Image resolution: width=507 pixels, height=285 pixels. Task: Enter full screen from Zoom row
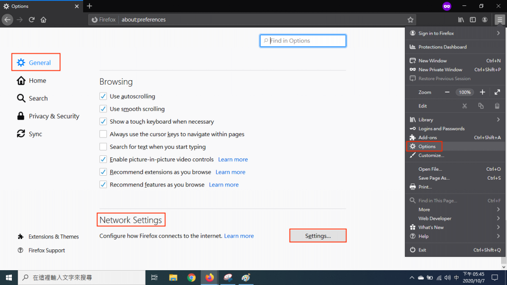click(497, 92)
